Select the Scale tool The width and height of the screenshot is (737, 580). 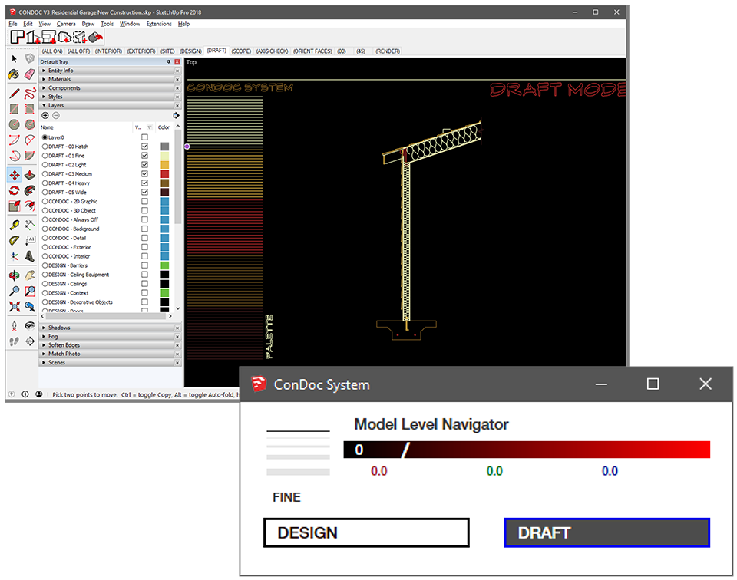click(x=14, y=206)
